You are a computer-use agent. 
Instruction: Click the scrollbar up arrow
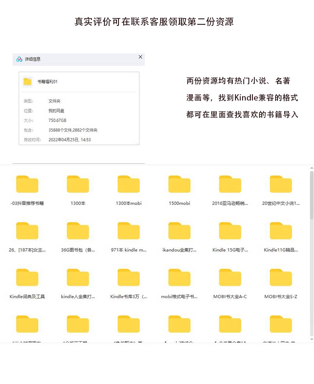tap(312, 168)
